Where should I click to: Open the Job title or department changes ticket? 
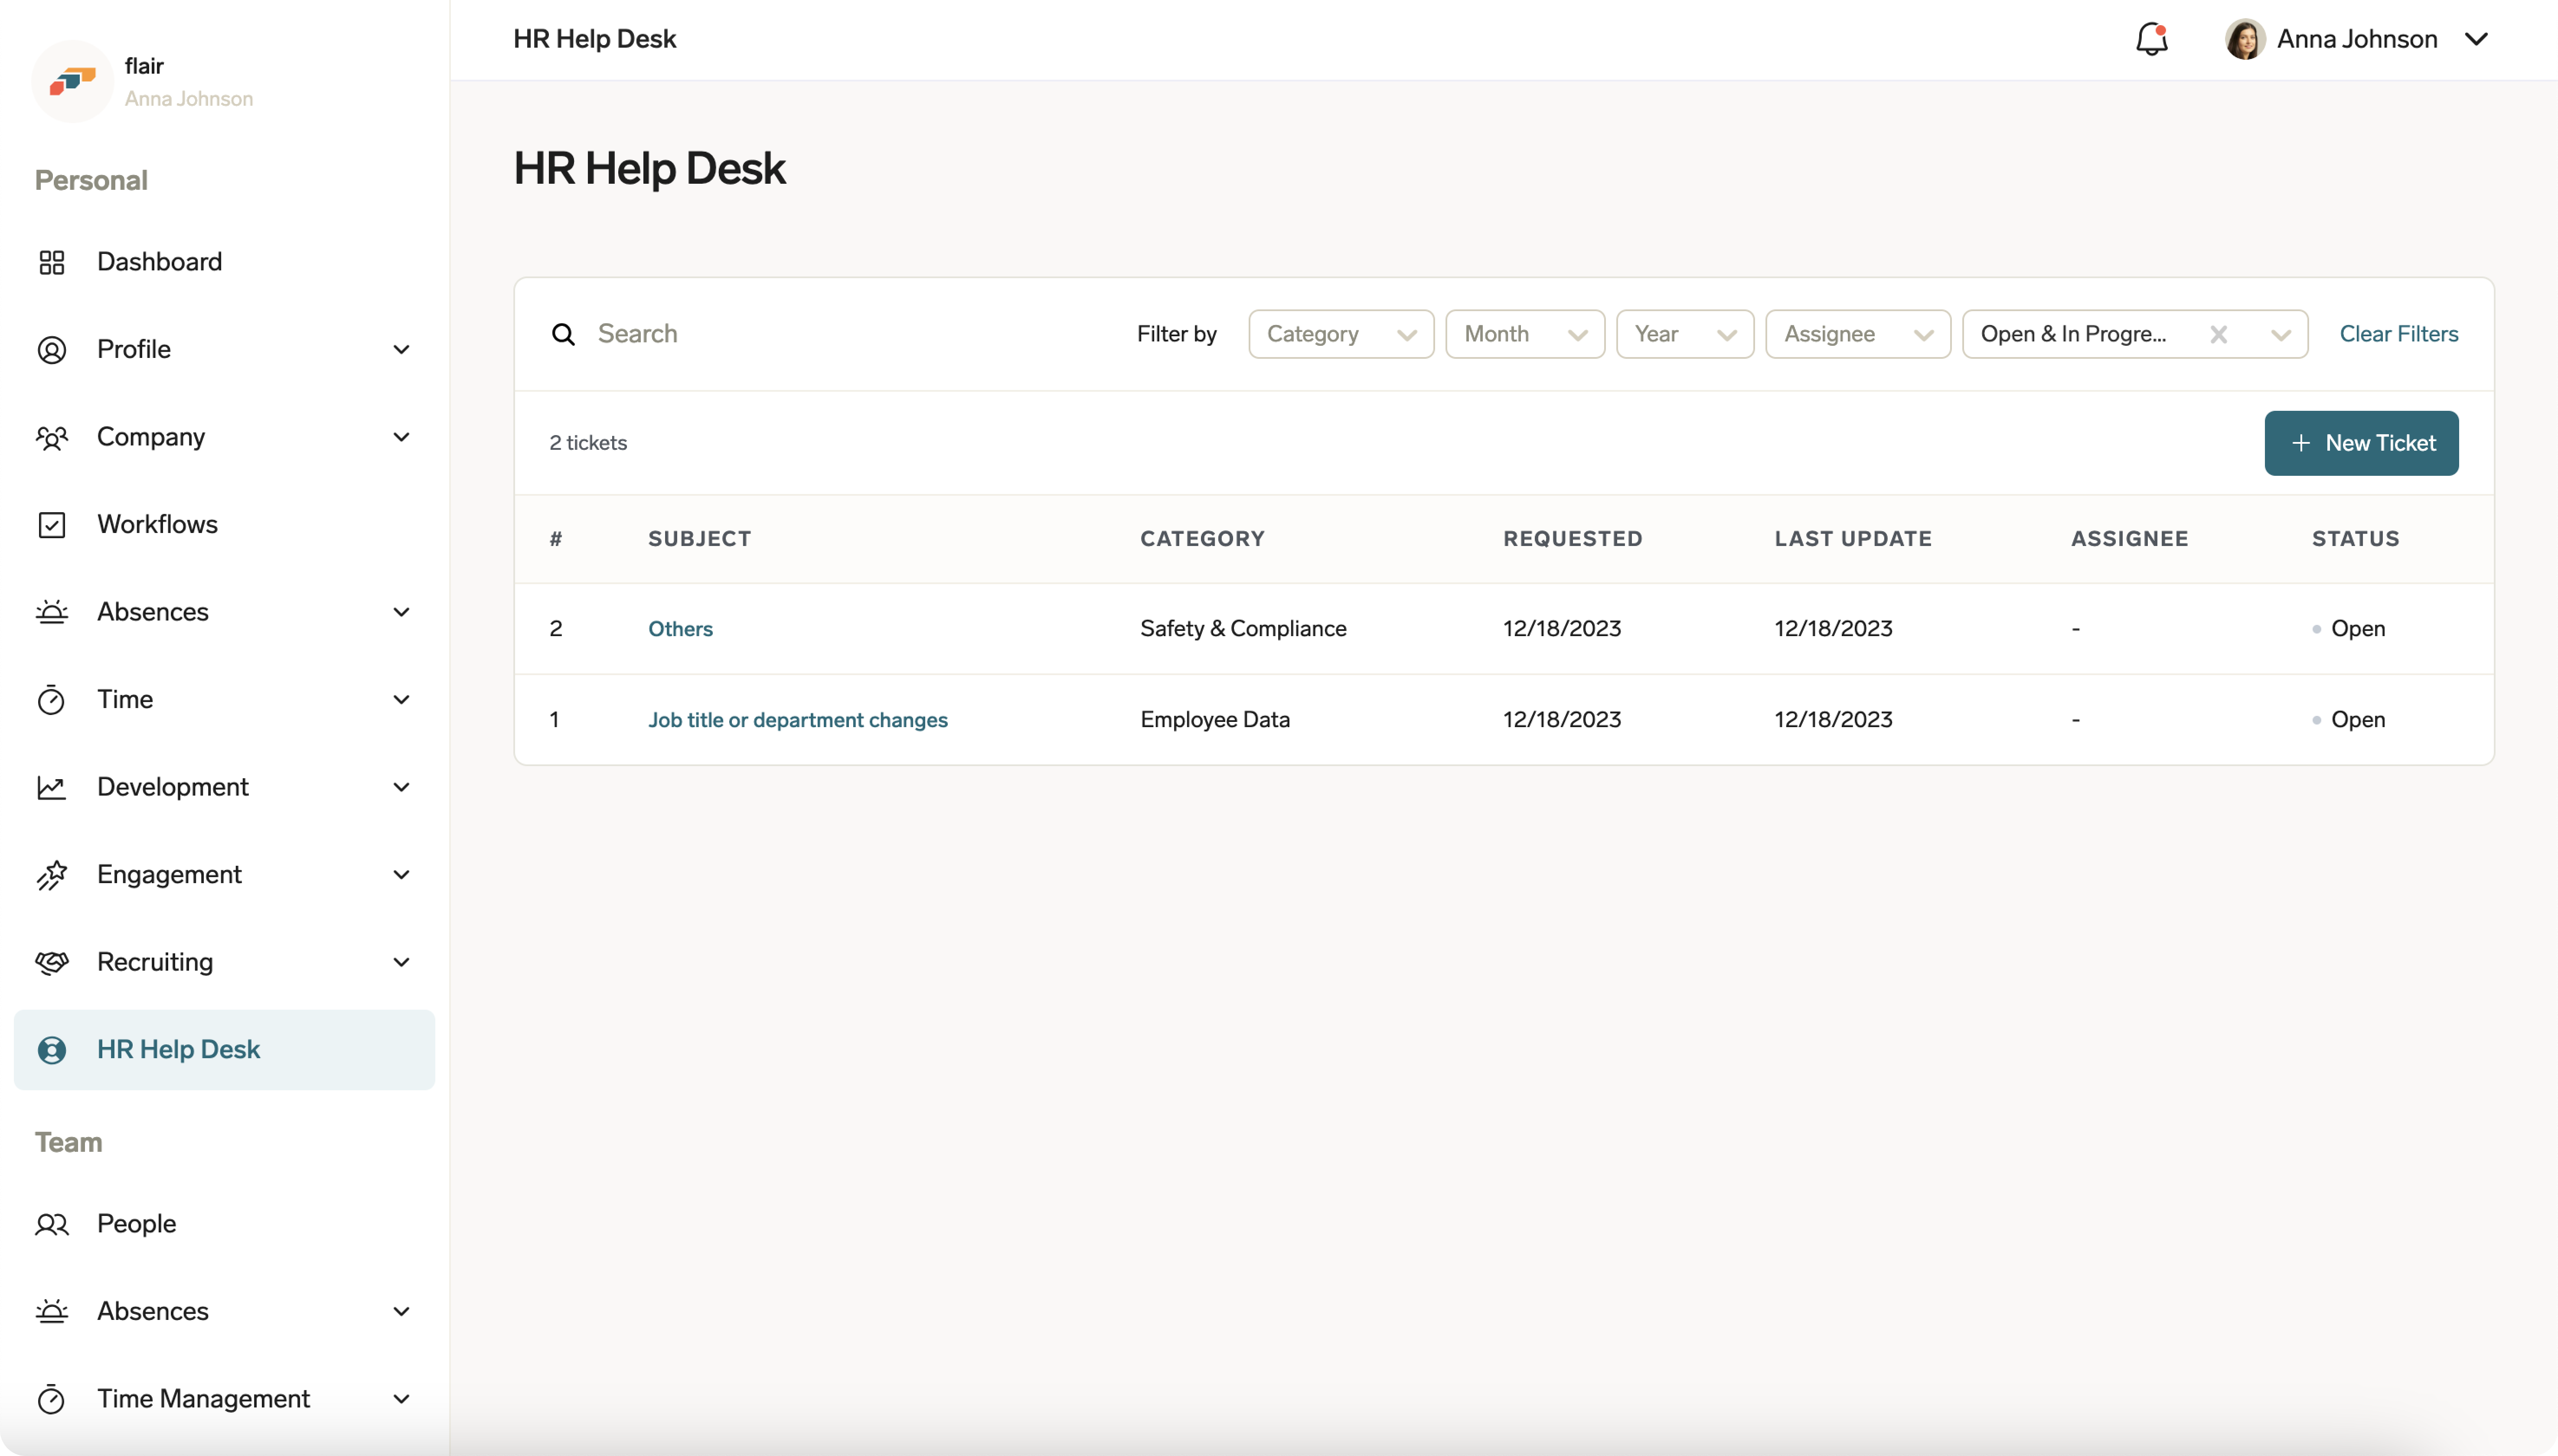coord(797,719)
